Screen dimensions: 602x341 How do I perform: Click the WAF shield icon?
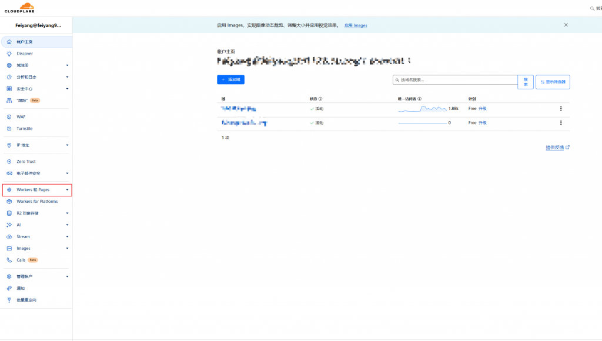[9, 117]
